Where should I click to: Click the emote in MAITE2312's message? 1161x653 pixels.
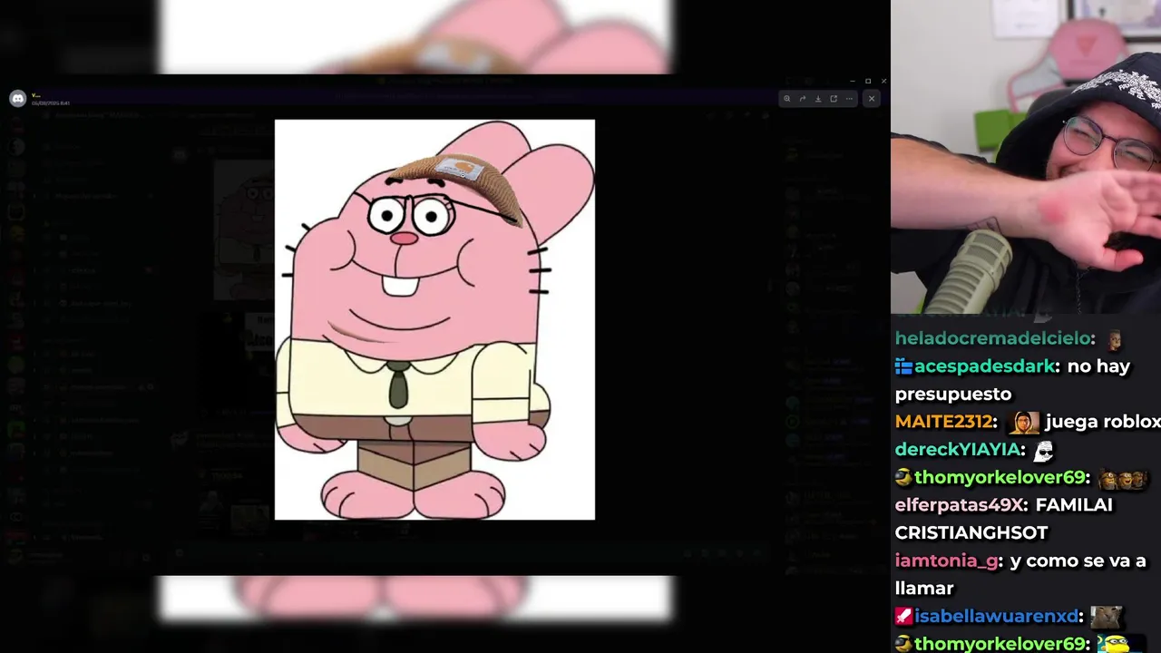pos(1025,423)
